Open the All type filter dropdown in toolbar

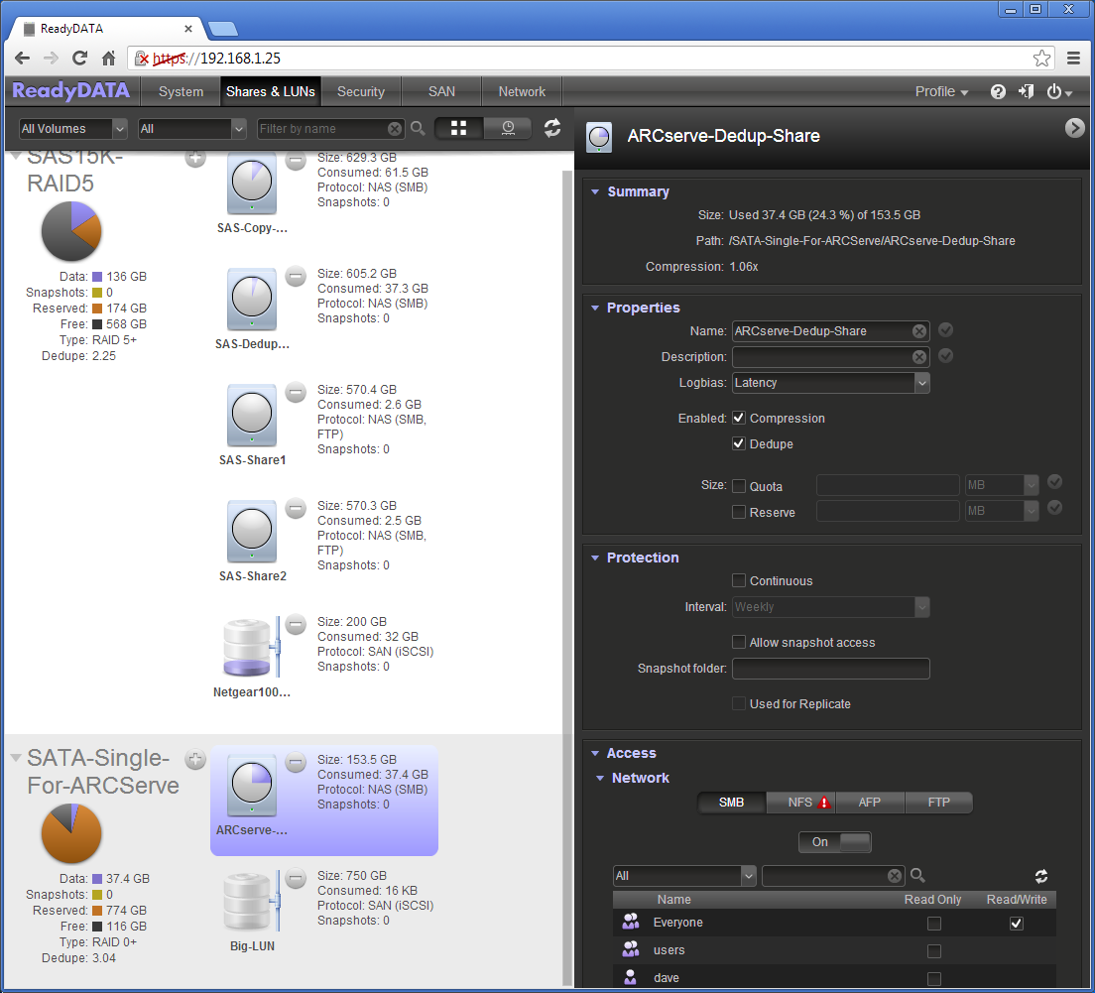[x=192, y=129]
